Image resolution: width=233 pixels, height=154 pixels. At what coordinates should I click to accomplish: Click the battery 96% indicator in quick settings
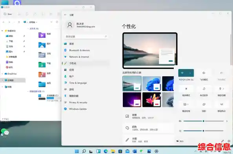point(180,141)
